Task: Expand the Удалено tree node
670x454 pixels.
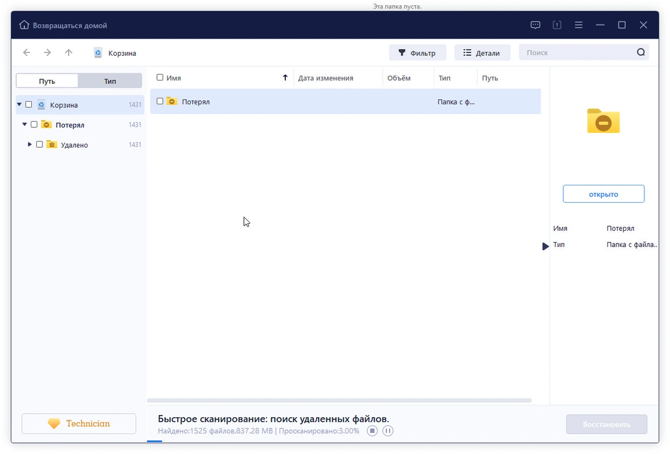Action: tap(30, 144)
